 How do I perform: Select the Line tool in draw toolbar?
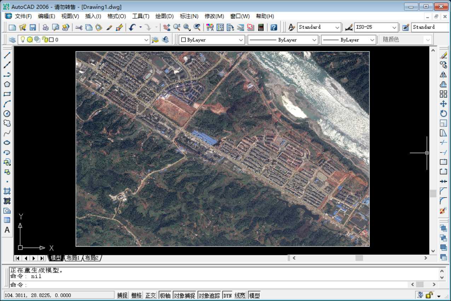tap(7, 55)
